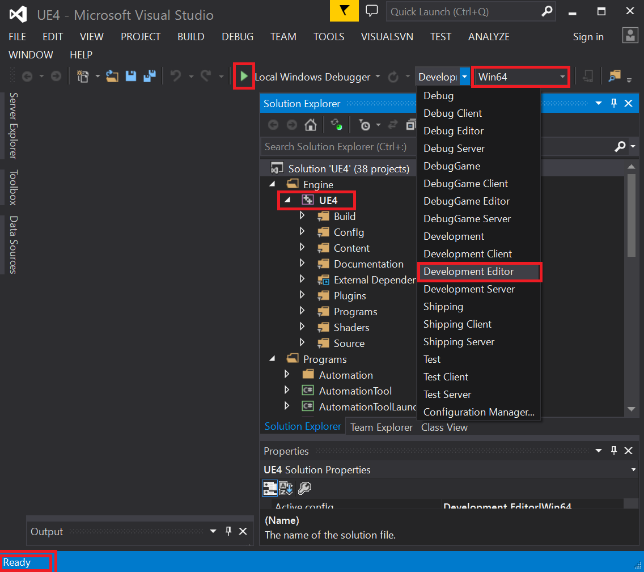Select Solution 'UE4' (38 projects) node
Screen dimensions: 644x572
click(x=349, y=168)
